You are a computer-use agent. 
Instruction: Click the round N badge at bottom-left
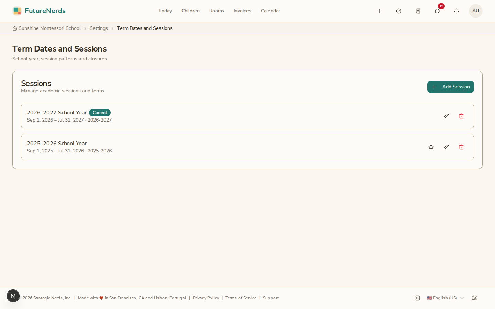tap(13, 296)
